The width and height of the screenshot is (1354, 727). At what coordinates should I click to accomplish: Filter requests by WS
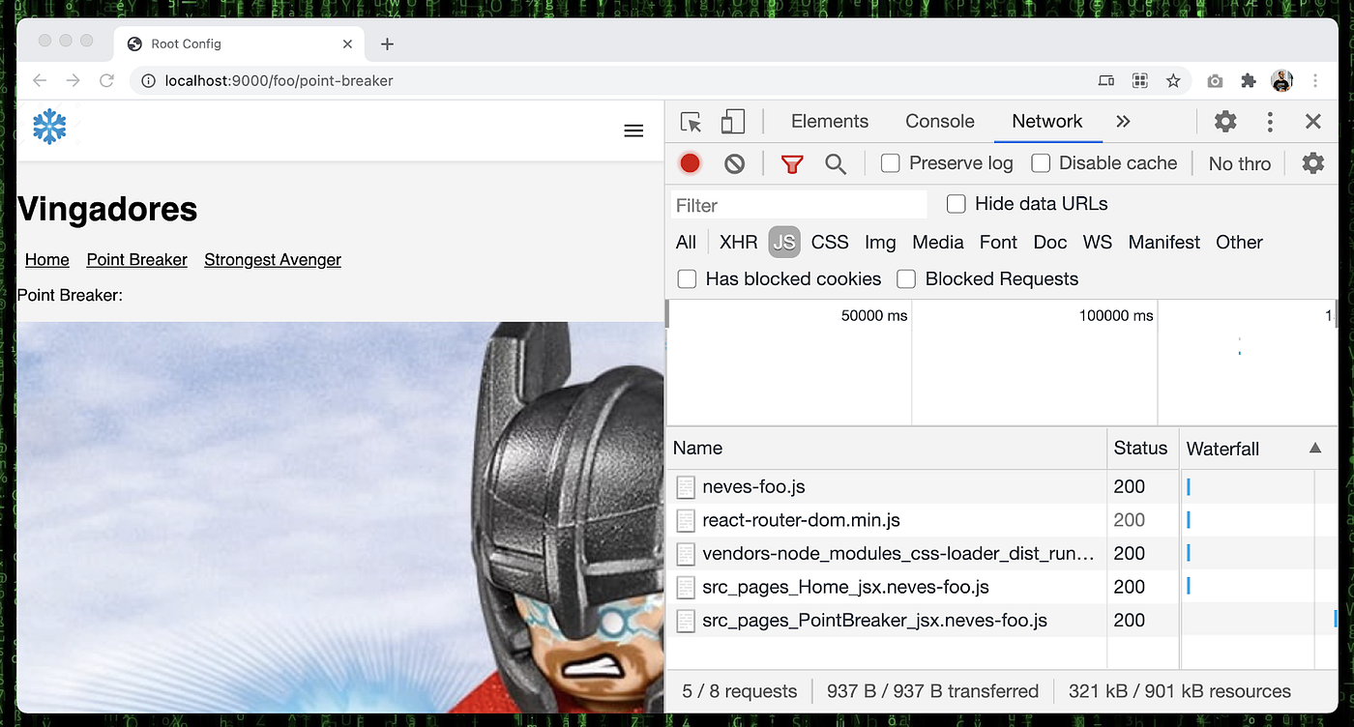coord(1098,243)
